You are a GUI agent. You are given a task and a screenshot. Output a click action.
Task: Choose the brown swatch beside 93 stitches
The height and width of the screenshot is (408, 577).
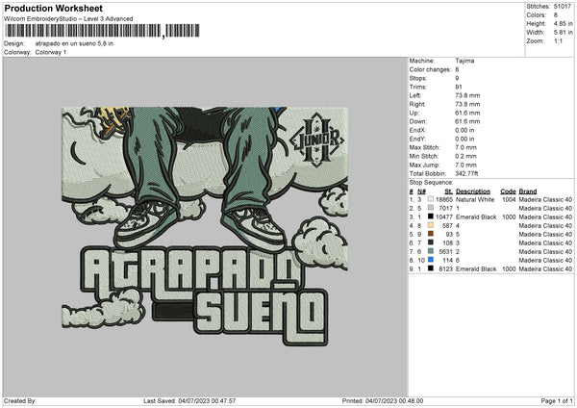(x=431, y=234)
